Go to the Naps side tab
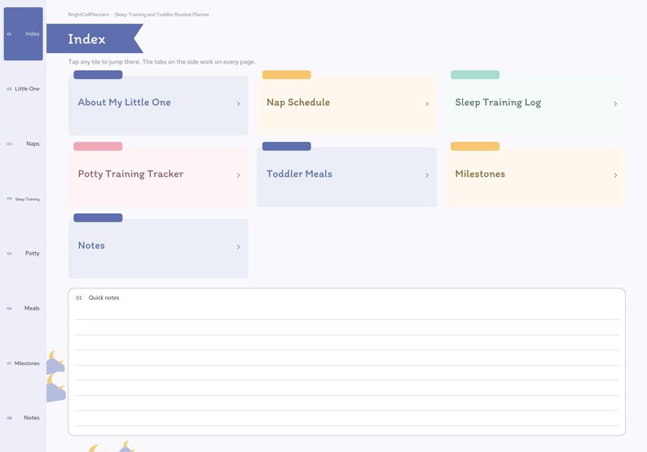The height and width of the screenshot is (452, 647). (x=23, y=143)
